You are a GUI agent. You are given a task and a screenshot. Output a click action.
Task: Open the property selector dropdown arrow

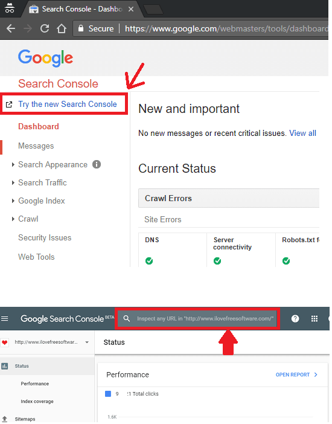coord(87,342)
